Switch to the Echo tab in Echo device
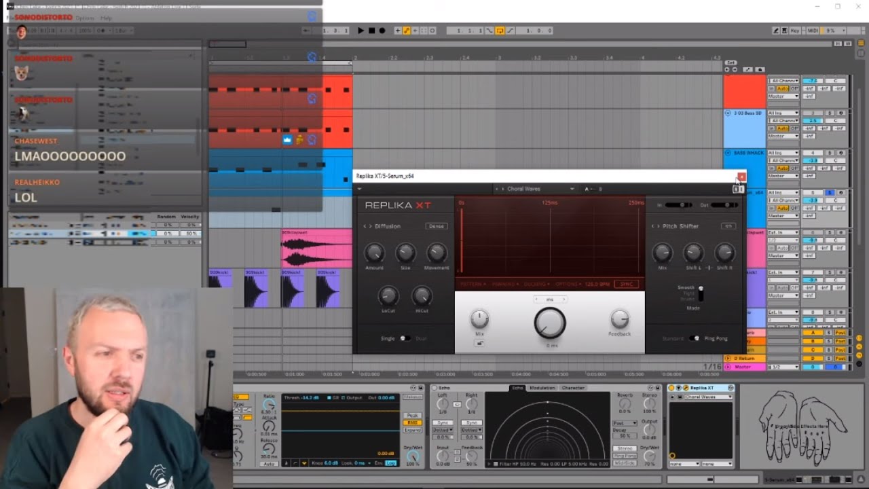This screenshot has width=869, height=489. [x=518, y=388]
